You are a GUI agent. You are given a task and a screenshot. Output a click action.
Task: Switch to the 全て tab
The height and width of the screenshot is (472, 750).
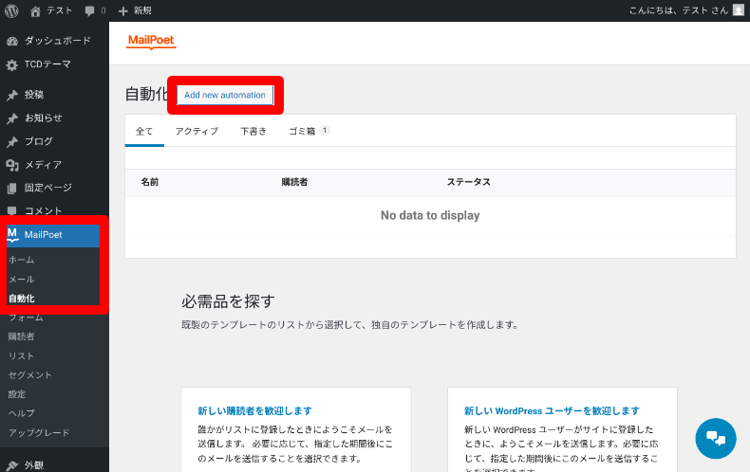144,131
